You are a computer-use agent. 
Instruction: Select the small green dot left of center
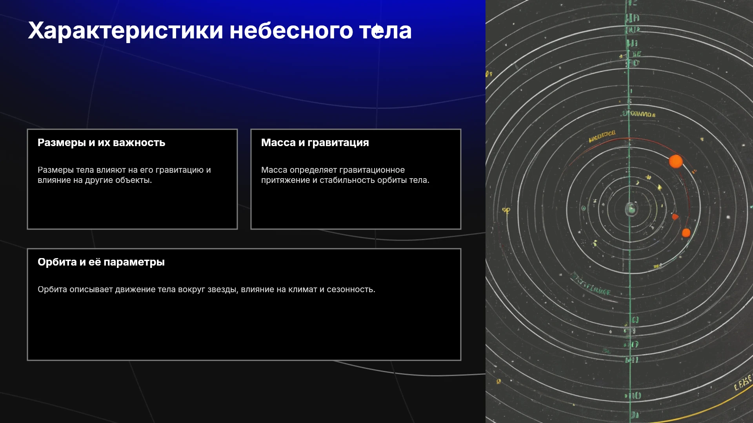point(584,208)
